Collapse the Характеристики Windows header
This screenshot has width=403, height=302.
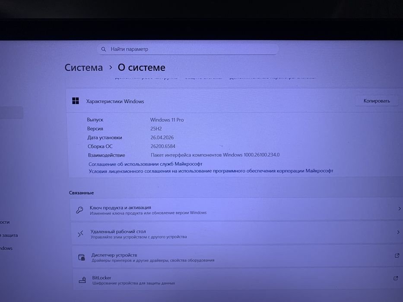(x=235, y=101)
